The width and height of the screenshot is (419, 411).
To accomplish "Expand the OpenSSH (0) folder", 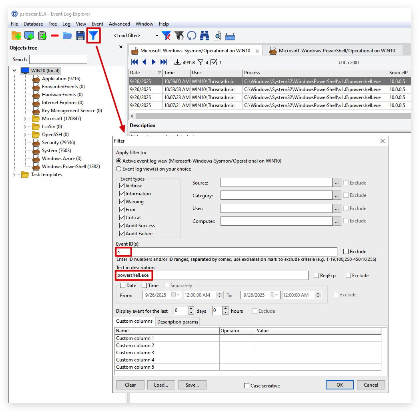I will [25, 135].
